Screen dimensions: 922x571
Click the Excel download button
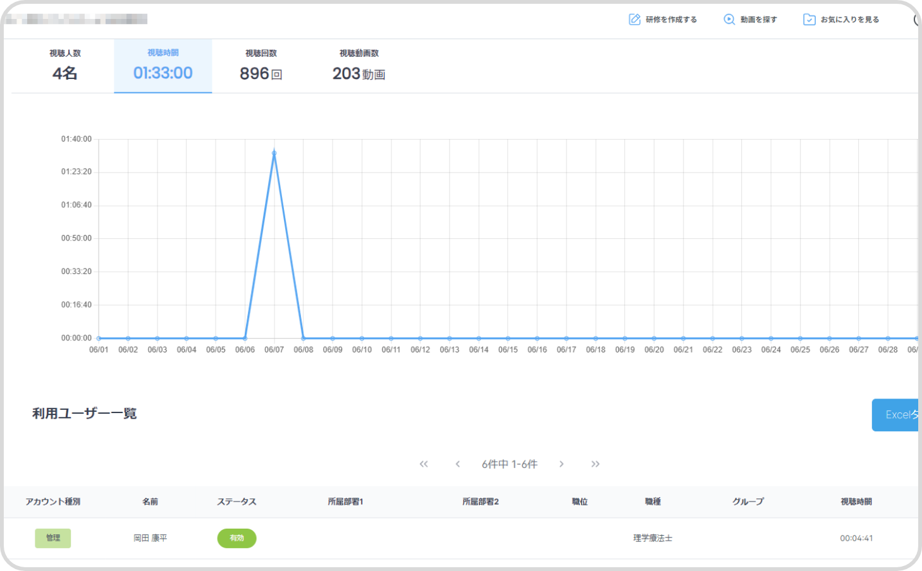point(895,415)
